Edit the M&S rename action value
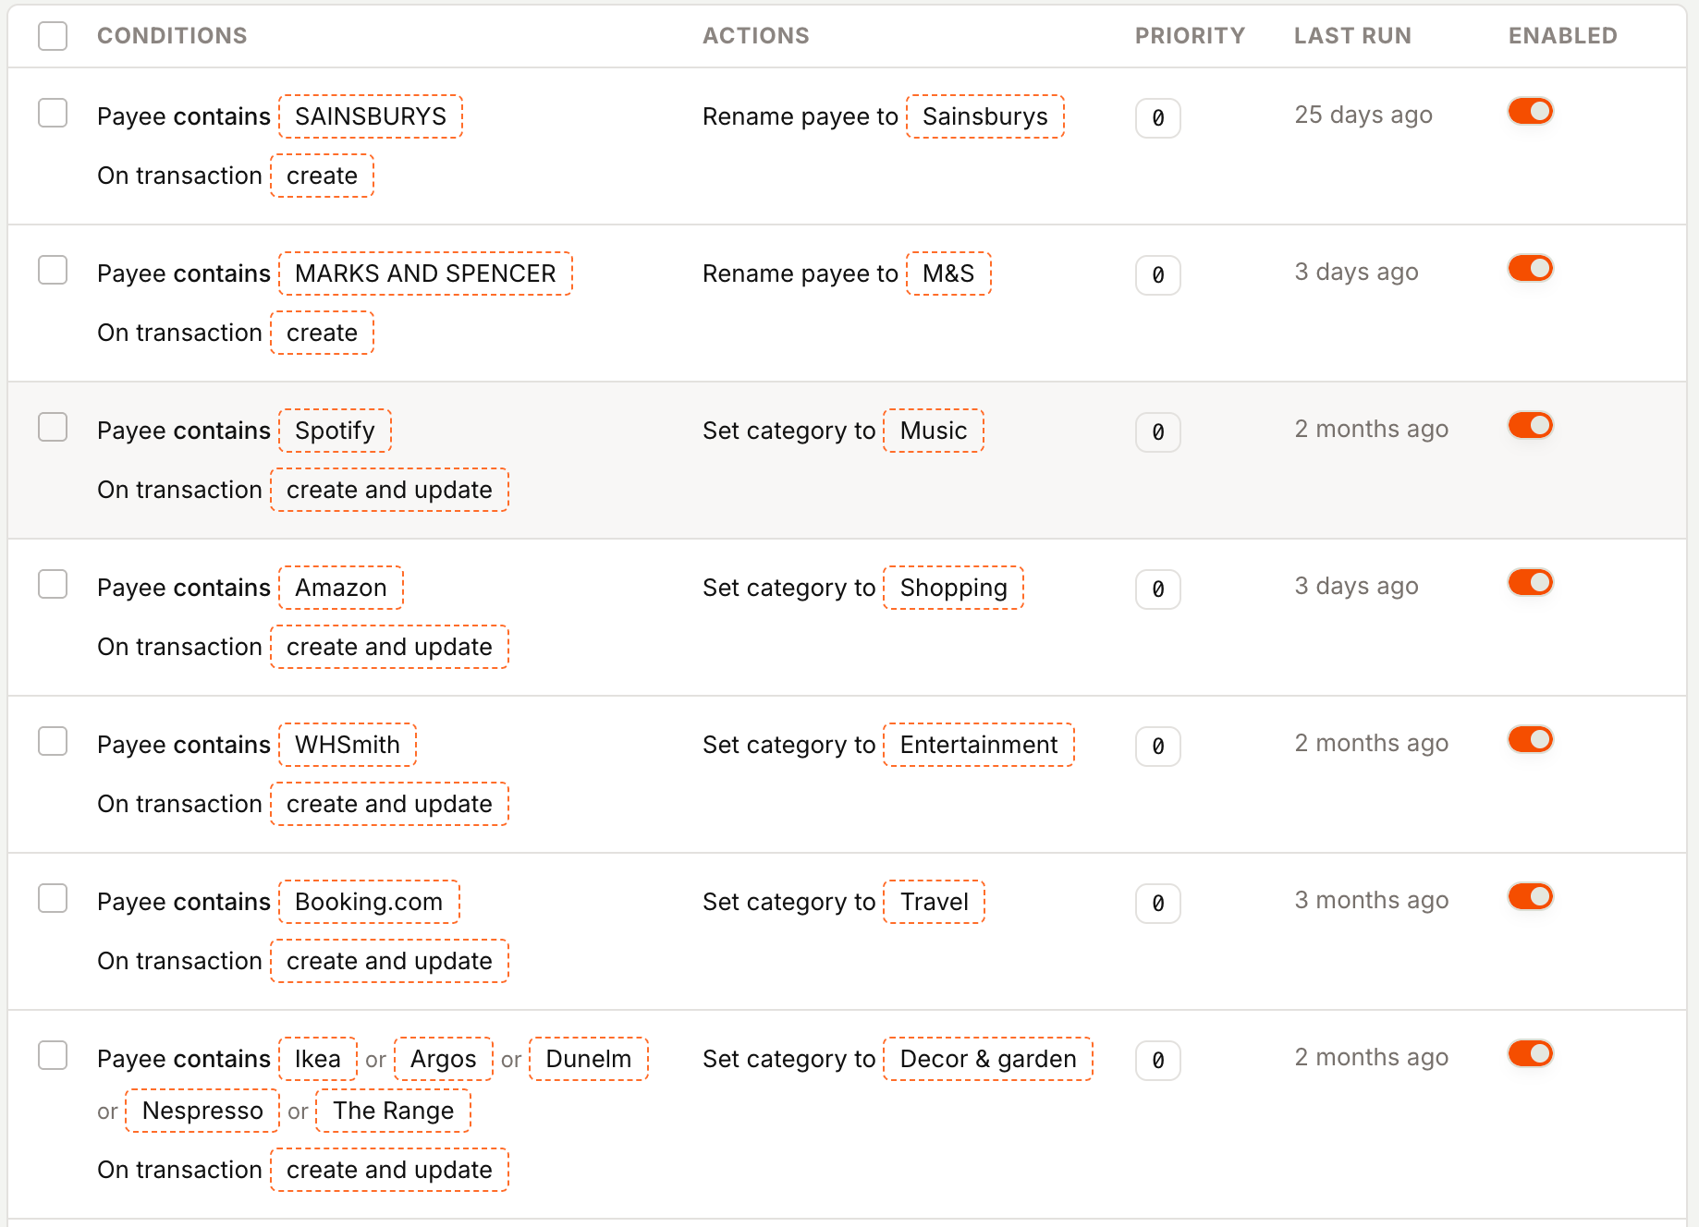The width and height of the screenshot is (1699, 1227). [948, 273]
